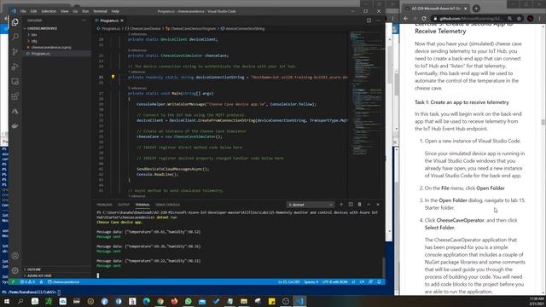Select the Program.cs editor tab
Screen dimensions: 546x307
(108, 20)
